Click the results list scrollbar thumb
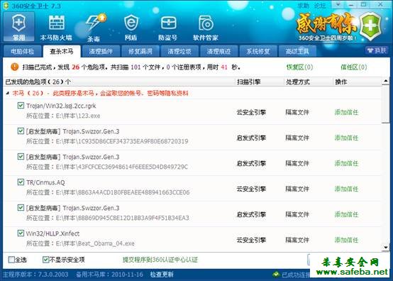The image size is (393, 281). 386,104
